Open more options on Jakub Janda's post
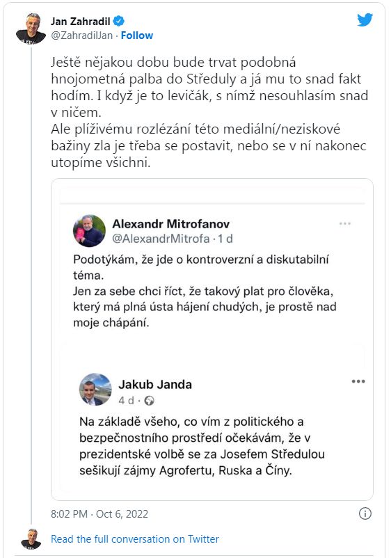Screen dimensions: 391x558 coord(358,381)
